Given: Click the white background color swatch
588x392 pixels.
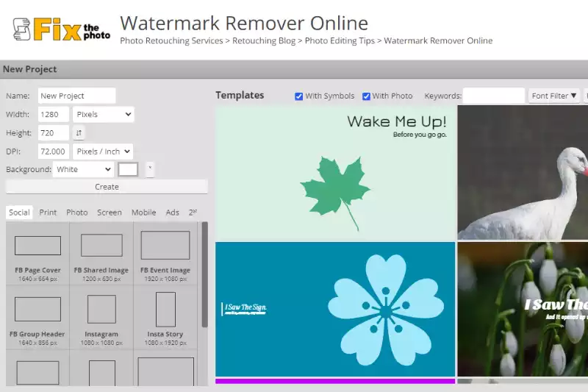Looking at the screenshot, I should pos(128,169).
